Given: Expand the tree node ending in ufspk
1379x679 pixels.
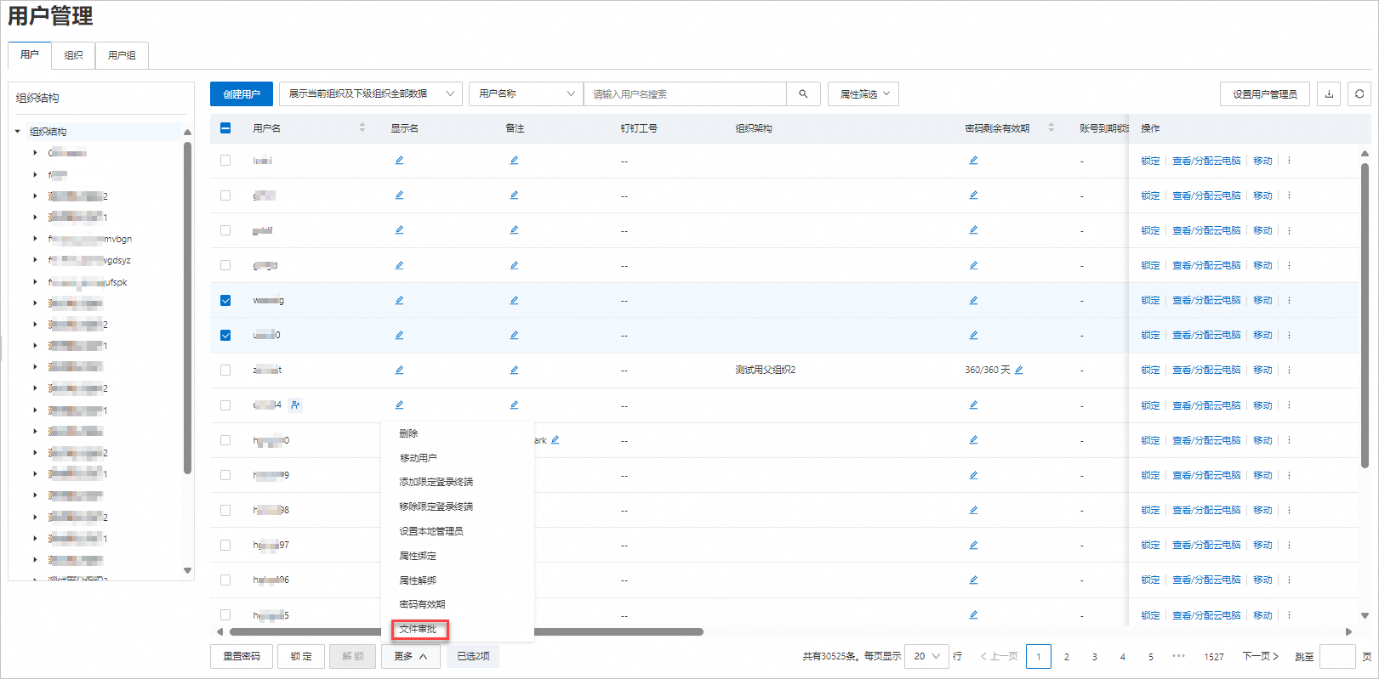Looking at the screenshot, I should 35,282.
